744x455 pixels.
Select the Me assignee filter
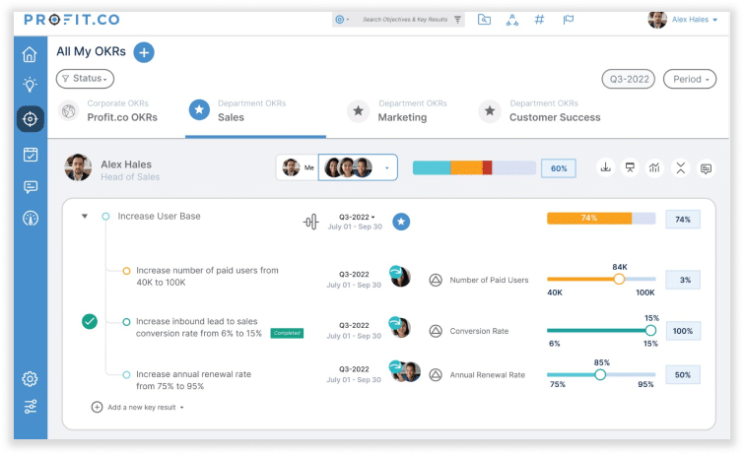click(x=298, y=167)
